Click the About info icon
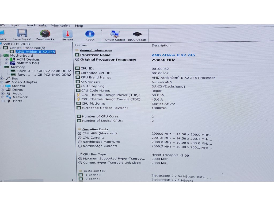 click(90, 34)
